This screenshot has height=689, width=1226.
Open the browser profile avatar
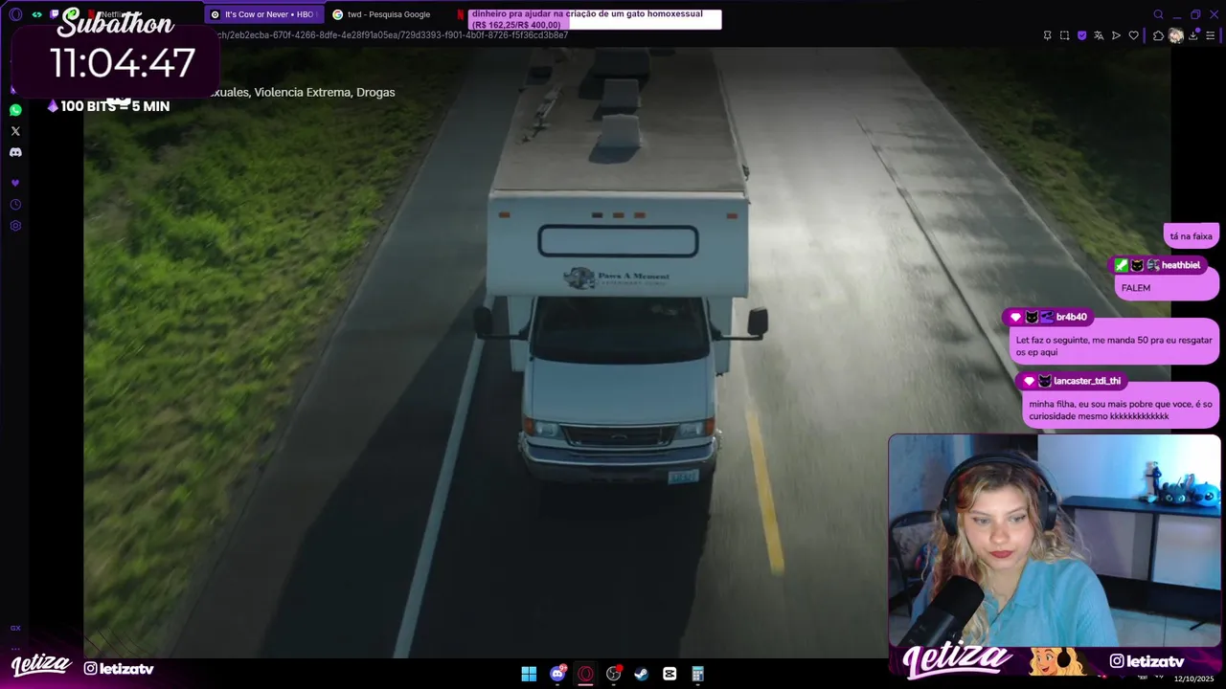[1176, 35]
